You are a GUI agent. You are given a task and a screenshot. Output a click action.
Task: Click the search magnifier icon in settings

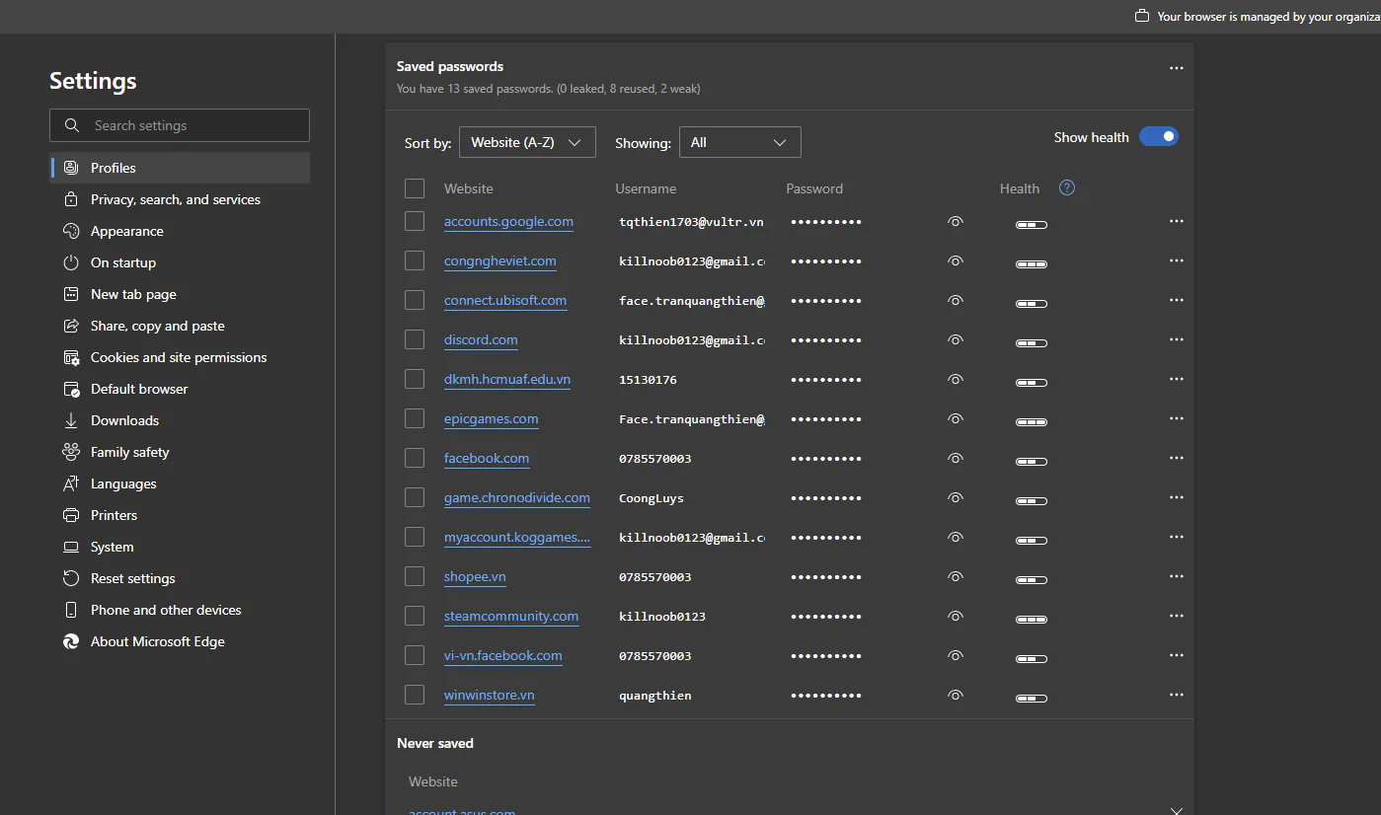71,125
